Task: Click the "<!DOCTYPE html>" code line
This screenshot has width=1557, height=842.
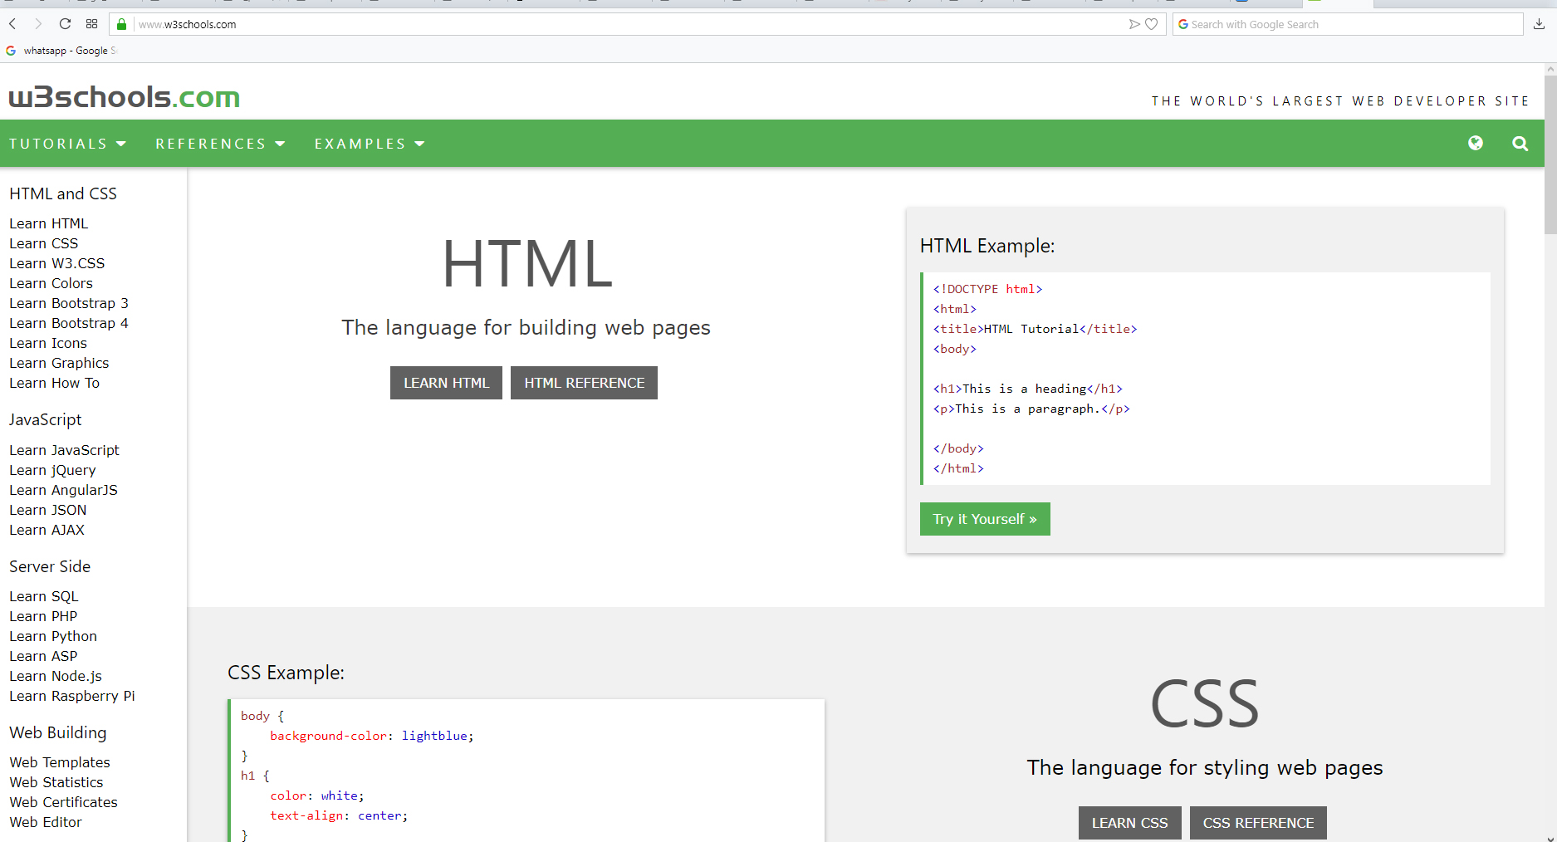Action: click(987, 289)
